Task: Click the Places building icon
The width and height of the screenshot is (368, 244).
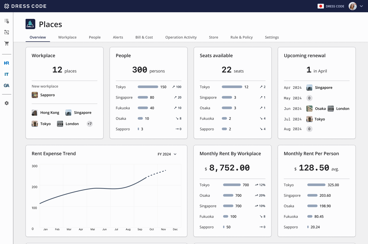Action: coord(30,24)
